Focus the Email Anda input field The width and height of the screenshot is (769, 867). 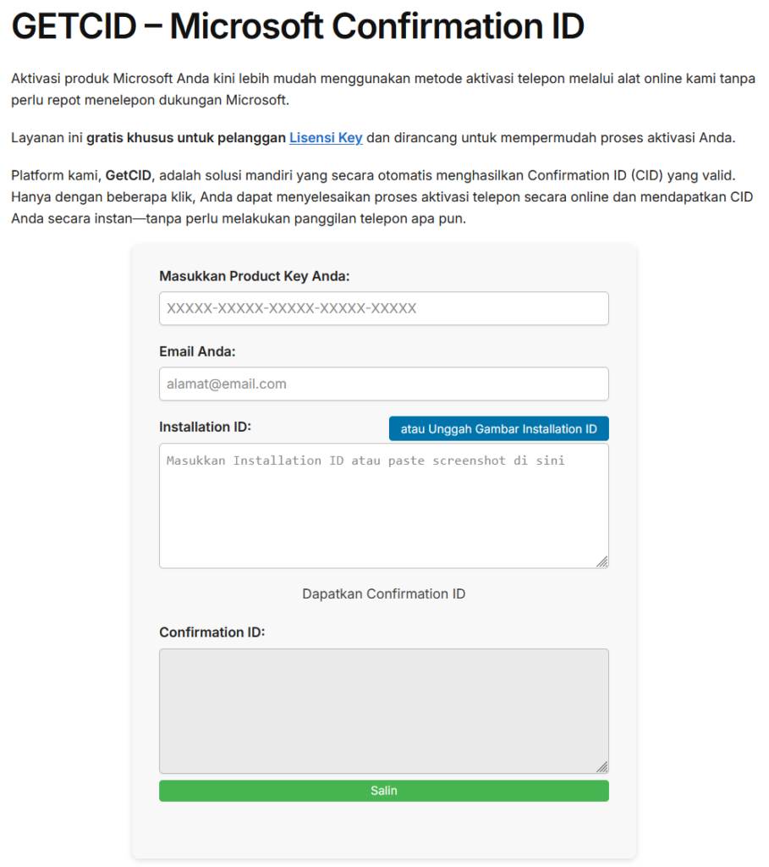click(383, 384)
